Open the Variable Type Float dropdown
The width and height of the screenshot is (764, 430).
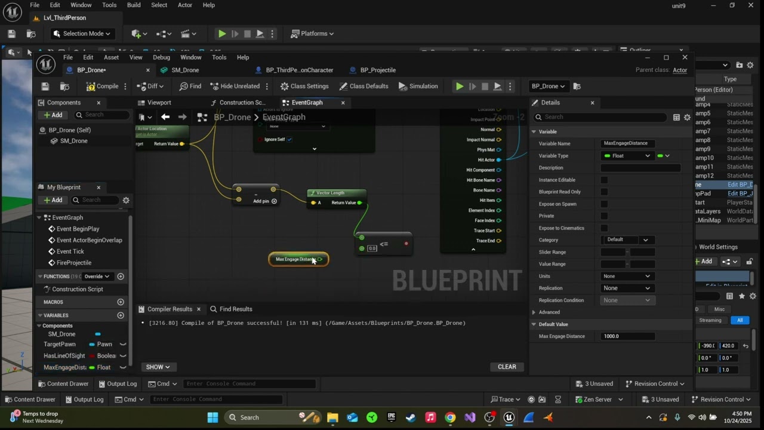pyautogui.click(x=627, y=156)
